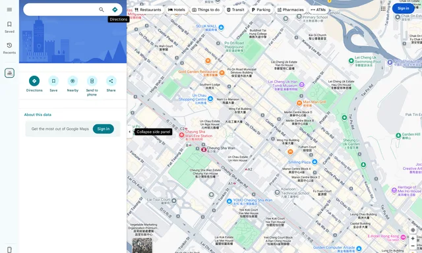The width and height of the screenshot is (422, 253).
Task: Zoom out the map
Action: [x=413, y=246]
